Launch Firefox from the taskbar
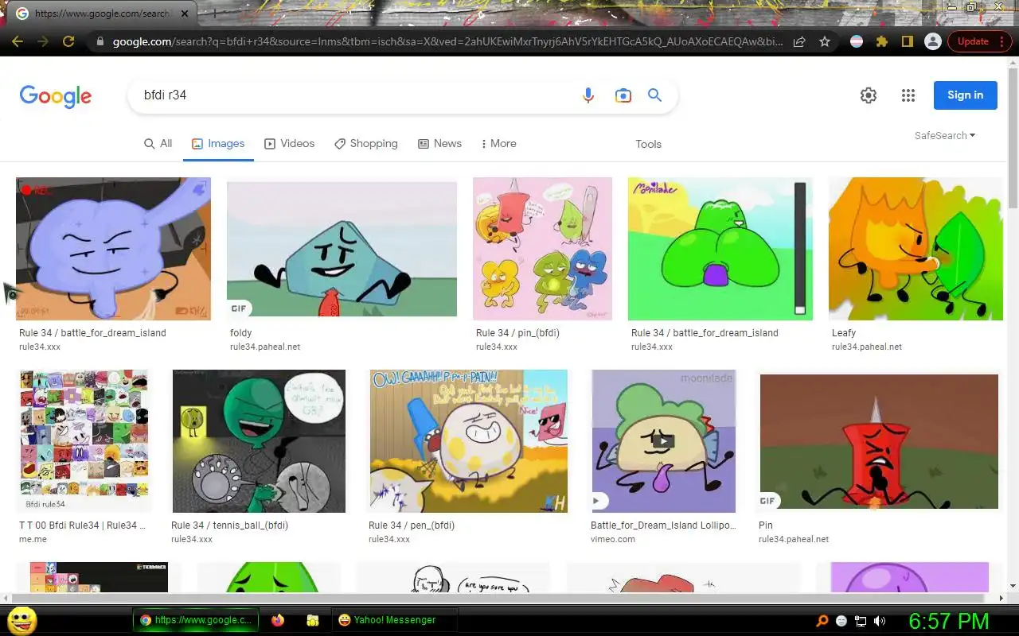This screenshot has width=1019, height=636. tap(278, 620)
